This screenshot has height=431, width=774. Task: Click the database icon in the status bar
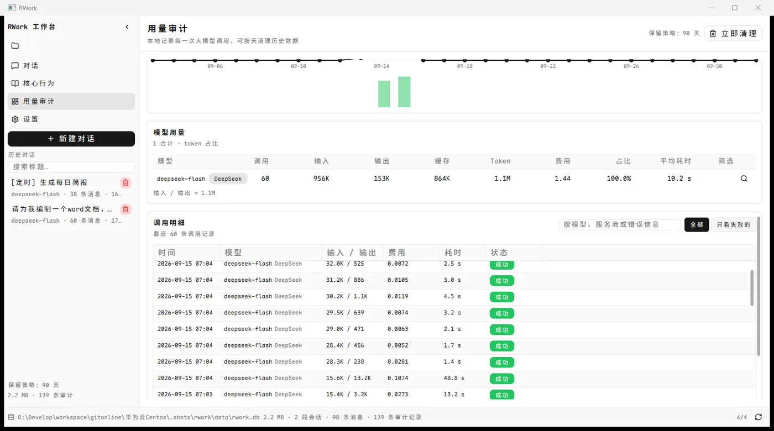tap(11, 417)
